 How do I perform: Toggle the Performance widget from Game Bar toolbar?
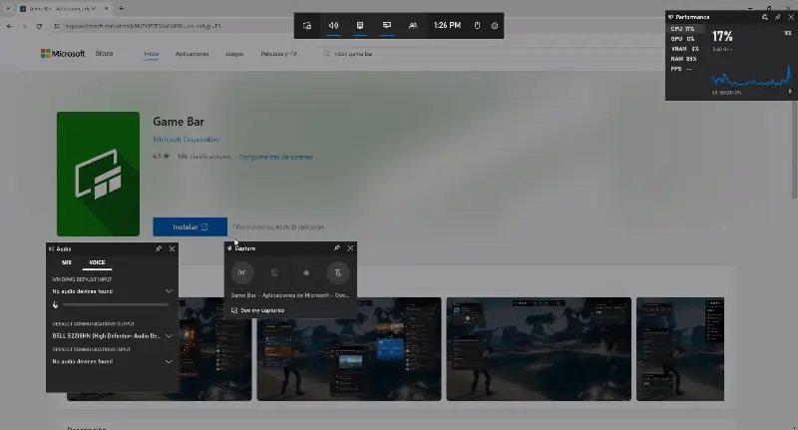click(387, 26)
